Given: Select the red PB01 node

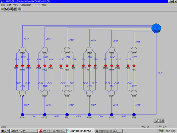Looking at the screenshot, I should click(x=16, y=66).
